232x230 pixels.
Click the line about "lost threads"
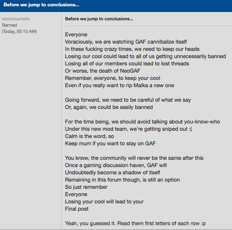coord(127,63)
